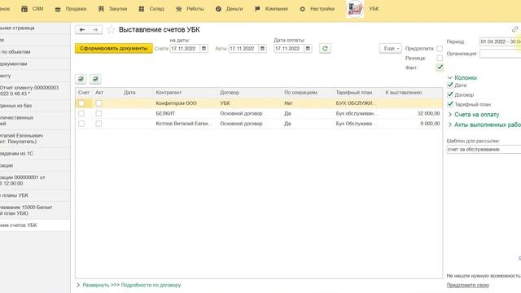
Task: Toggle the Договор column checkbox
Action: (x=450, y=94)
